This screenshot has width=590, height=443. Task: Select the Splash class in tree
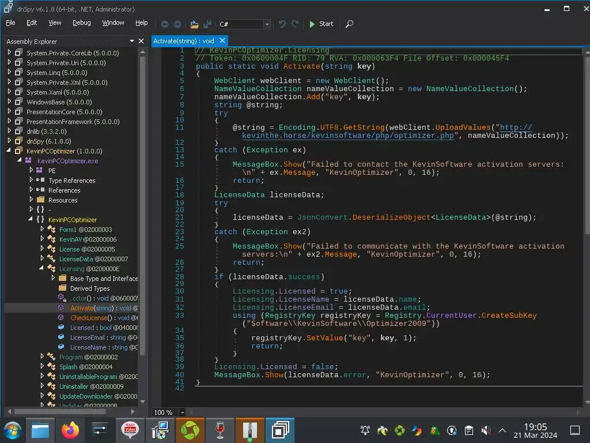tap(86, 366)
